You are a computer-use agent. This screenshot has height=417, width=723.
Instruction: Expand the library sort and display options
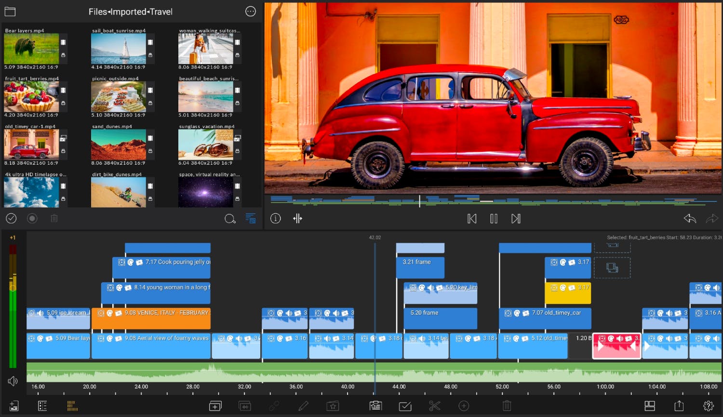click(251, 219)
